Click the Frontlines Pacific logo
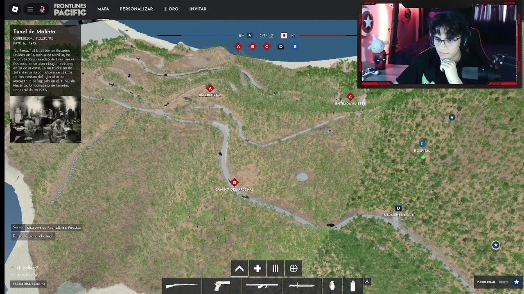The width and height of the screenshot is (524, 294). tap(70, 9)
